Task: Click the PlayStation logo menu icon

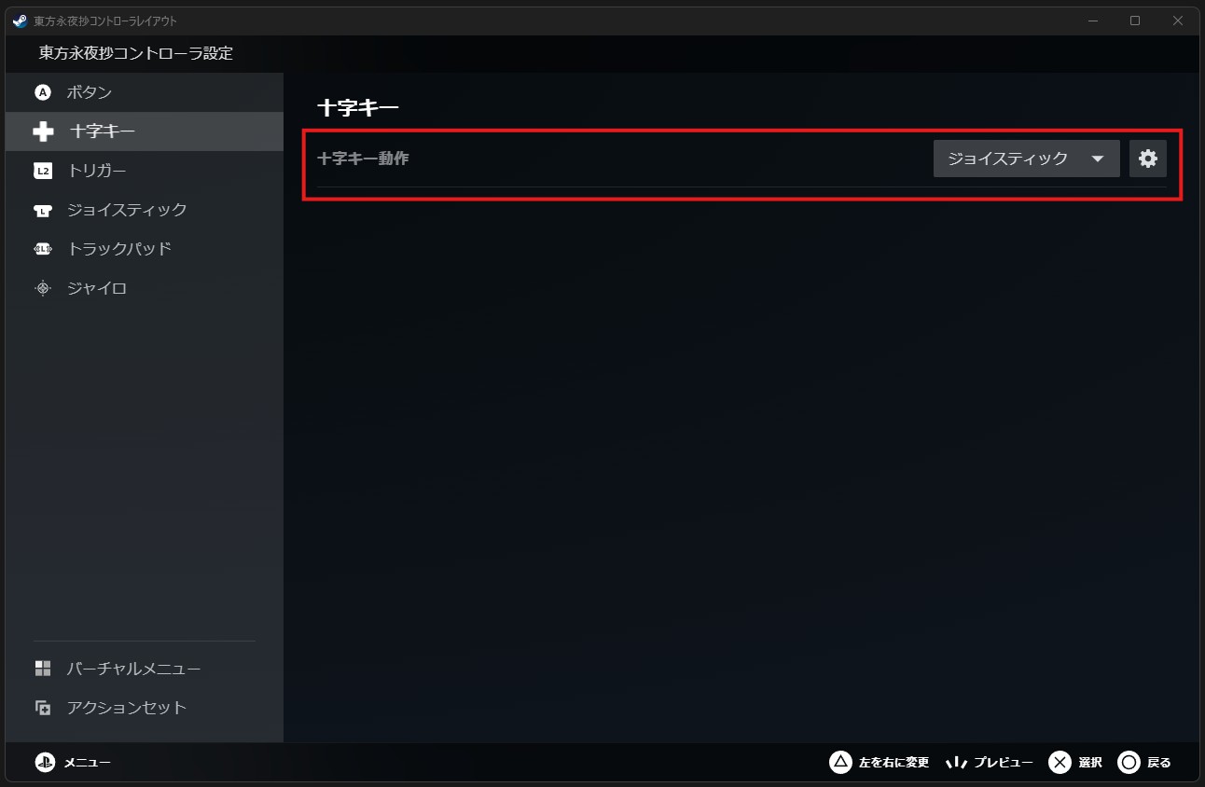Action: click(x=45, y=762)
